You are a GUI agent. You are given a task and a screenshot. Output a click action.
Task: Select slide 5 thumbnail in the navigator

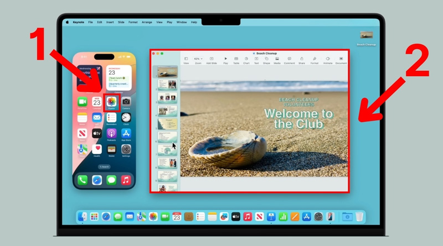(168, 124)
